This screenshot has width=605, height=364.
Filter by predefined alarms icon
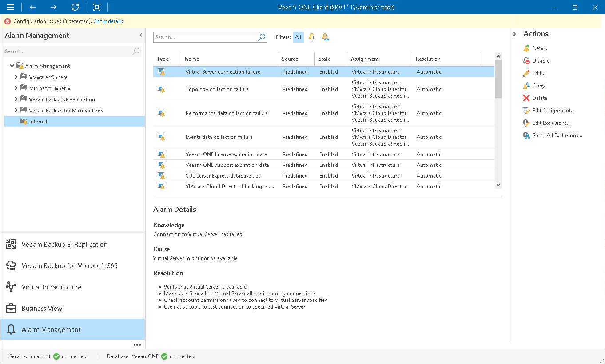point(312,37)
